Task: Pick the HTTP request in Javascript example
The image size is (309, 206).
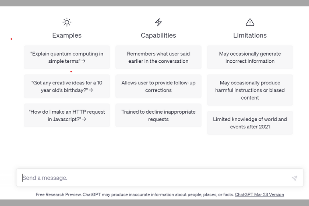Action: pos(67,116)
